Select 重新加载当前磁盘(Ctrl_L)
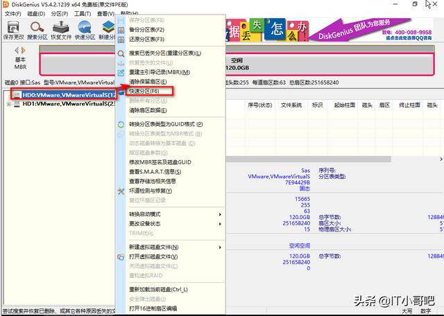Viewport: 444px width, 316px height. tap(158, 290)
